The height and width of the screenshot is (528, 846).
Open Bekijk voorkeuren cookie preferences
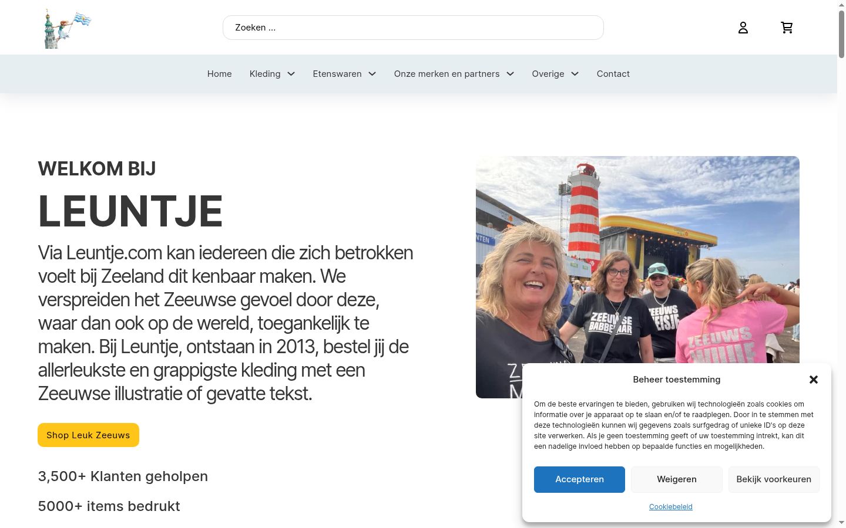coord(774,479)
